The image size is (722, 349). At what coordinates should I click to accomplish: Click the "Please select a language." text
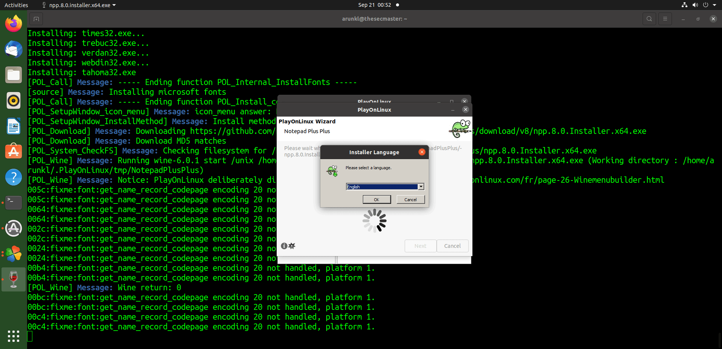click(x=369, y=168)
